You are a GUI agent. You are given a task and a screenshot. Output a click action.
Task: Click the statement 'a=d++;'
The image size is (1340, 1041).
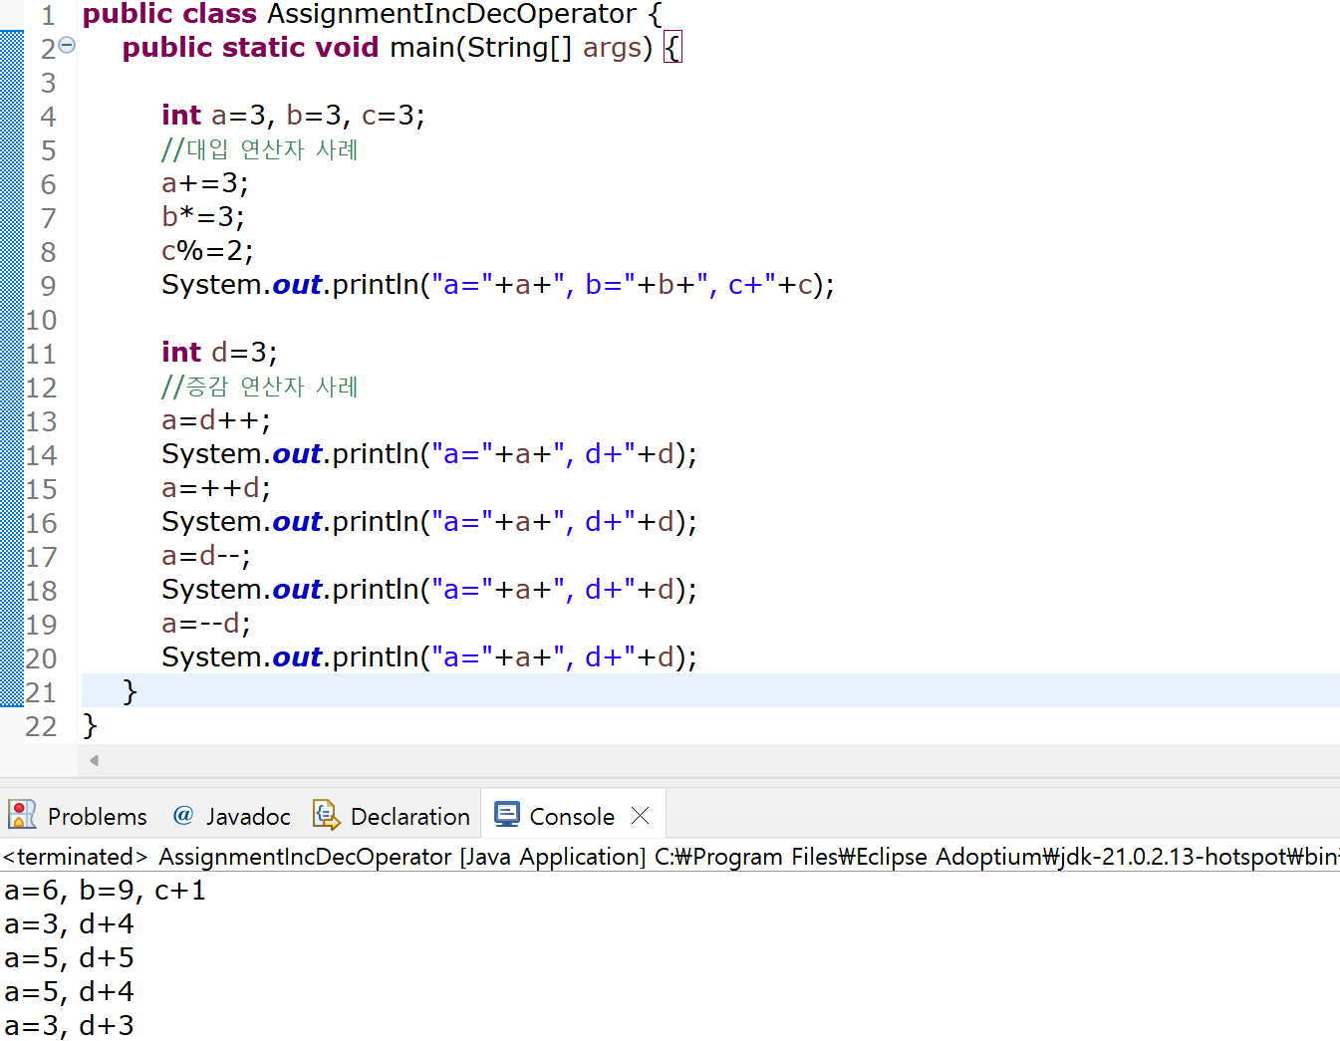[215, 420]
